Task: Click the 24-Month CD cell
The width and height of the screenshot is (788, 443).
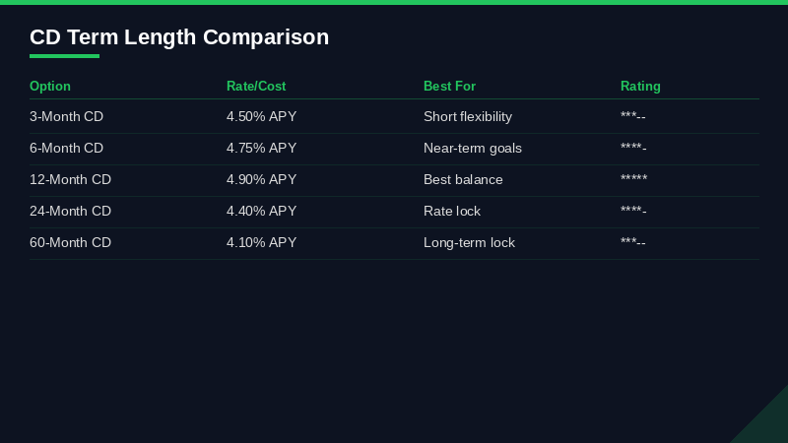Action: point(70,212)
